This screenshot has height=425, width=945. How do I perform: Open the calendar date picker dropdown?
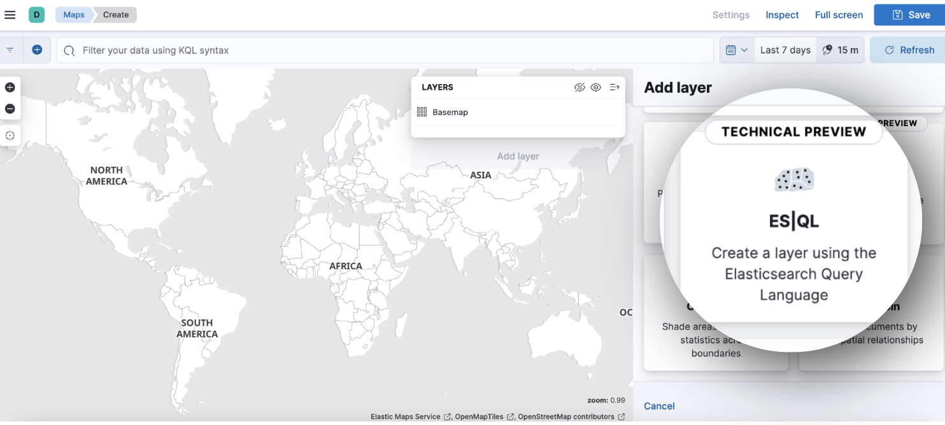pos(736,50)
